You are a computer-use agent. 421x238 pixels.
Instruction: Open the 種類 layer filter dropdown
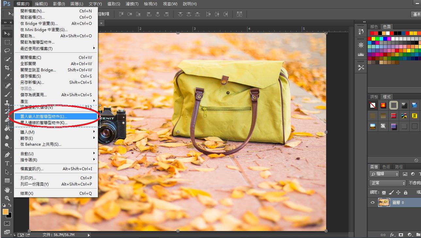[x=384, y=174]
